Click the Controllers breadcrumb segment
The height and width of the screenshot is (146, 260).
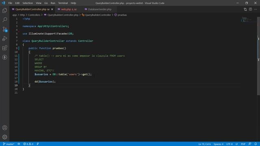click(x=34, y=15)
